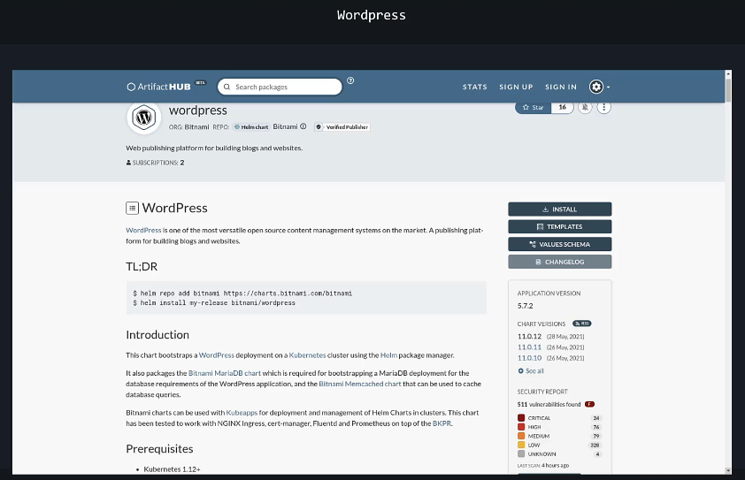Click the Bitnami repo info icon
Image resolution: width=745 pixels, height=480 pixels.
pyautogui.click(x=303, y=126)
